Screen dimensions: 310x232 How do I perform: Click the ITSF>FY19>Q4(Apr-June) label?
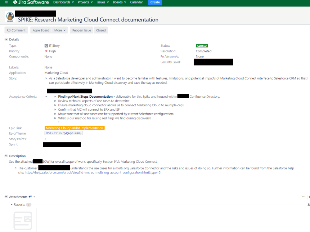pos(64,133)
